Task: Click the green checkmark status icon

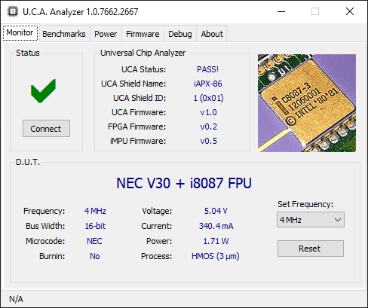Action: [43, 91]
